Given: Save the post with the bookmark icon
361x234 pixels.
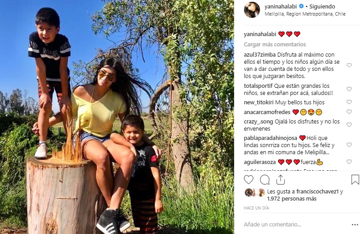Looking at the screenshot, I should pyautogui.click(x=355, y=180).
